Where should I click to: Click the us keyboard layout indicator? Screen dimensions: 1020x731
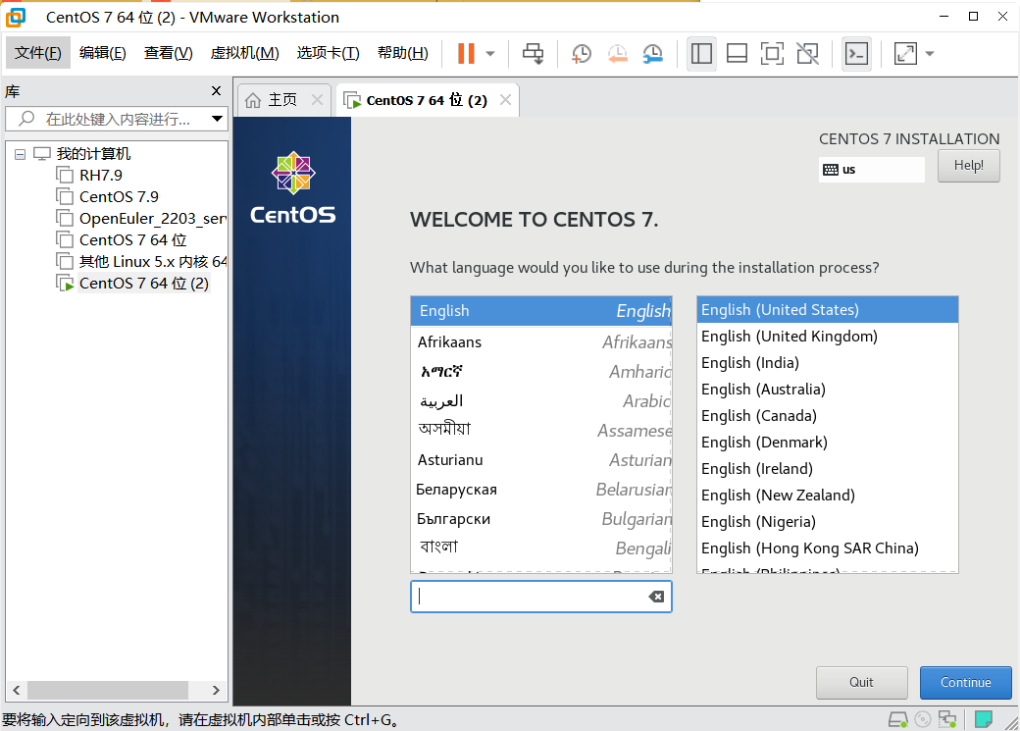click(x=871, y=169)
